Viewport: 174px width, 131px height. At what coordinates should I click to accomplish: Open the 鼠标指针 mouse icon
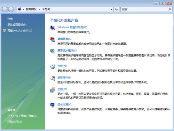[53, 78]
